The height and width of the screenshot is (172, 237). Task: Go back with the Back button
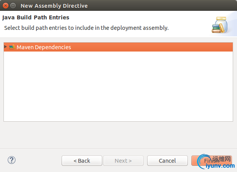82,160
